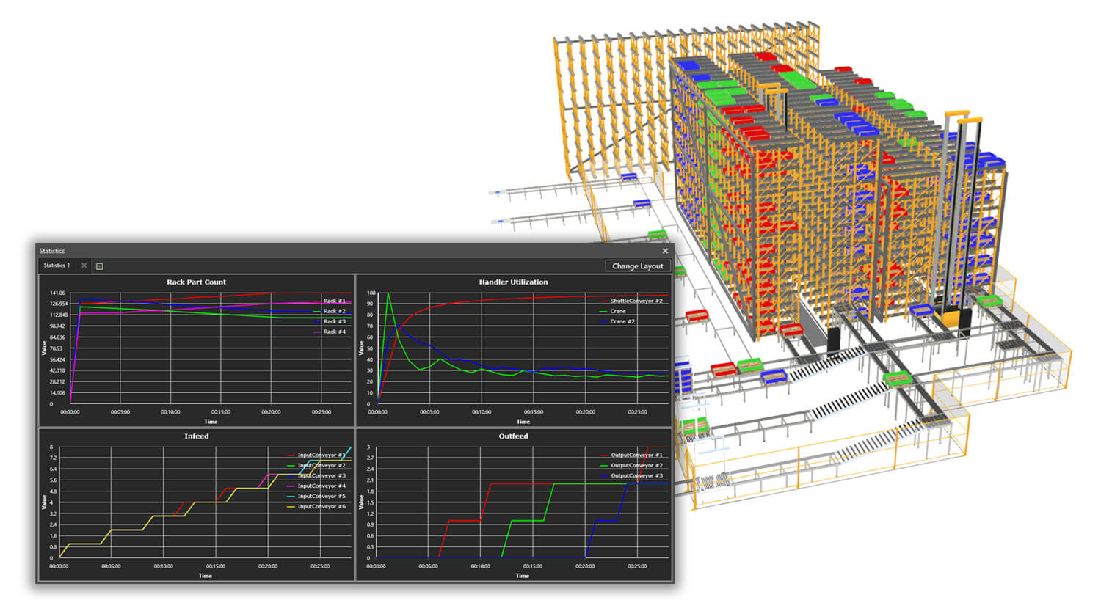Click the InputConveyor #6 legend entry
The width and height of the screenshot is (1101, 611).
click(316, 506)
